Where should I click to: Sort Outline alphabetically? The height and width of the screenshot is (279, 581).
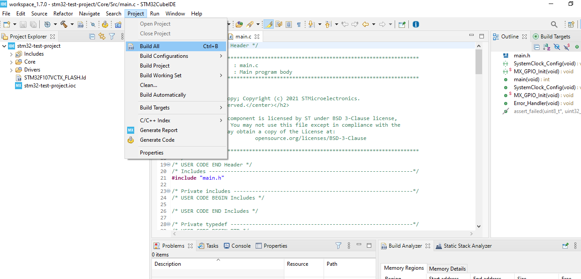(x=547, y=46)
